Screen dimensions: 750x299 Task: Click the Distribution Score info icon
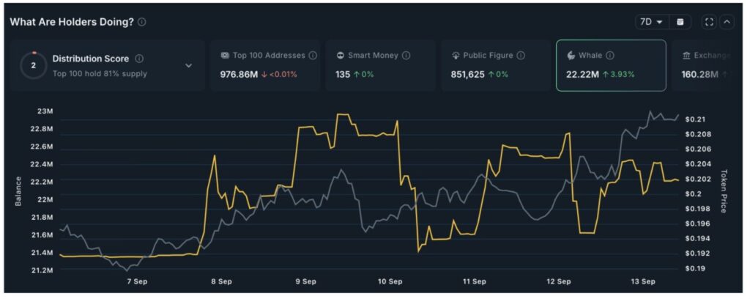click(x=139, y=59)
